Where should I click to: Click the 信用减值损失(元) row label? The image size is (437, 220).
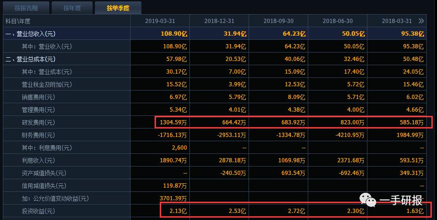pos(44,186)
